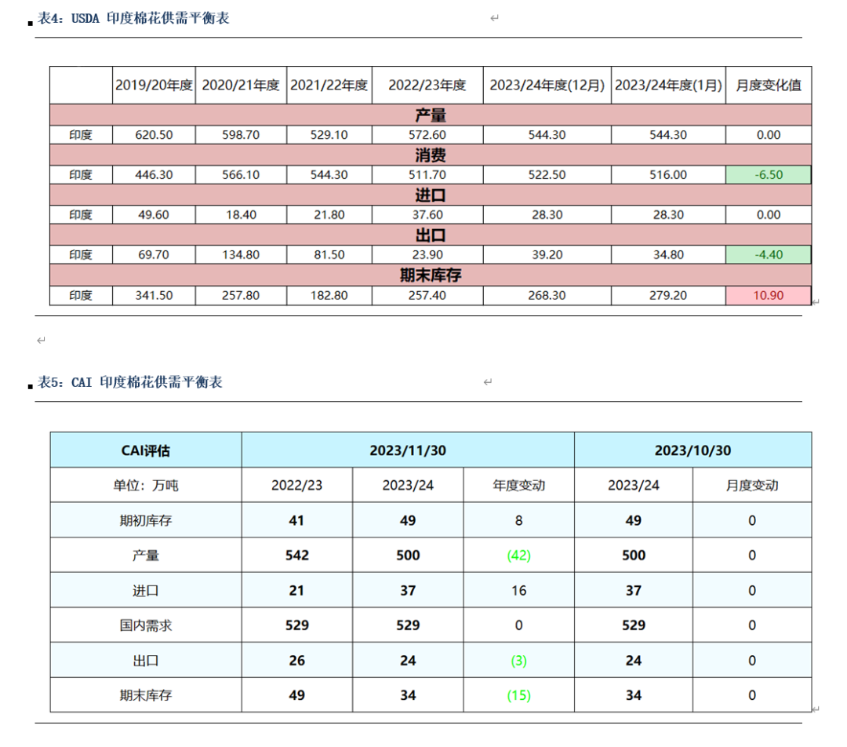Click the annual beginning stock change 8
The height and width of the screenshot is (747, 847).
click(x=518, y=520)
